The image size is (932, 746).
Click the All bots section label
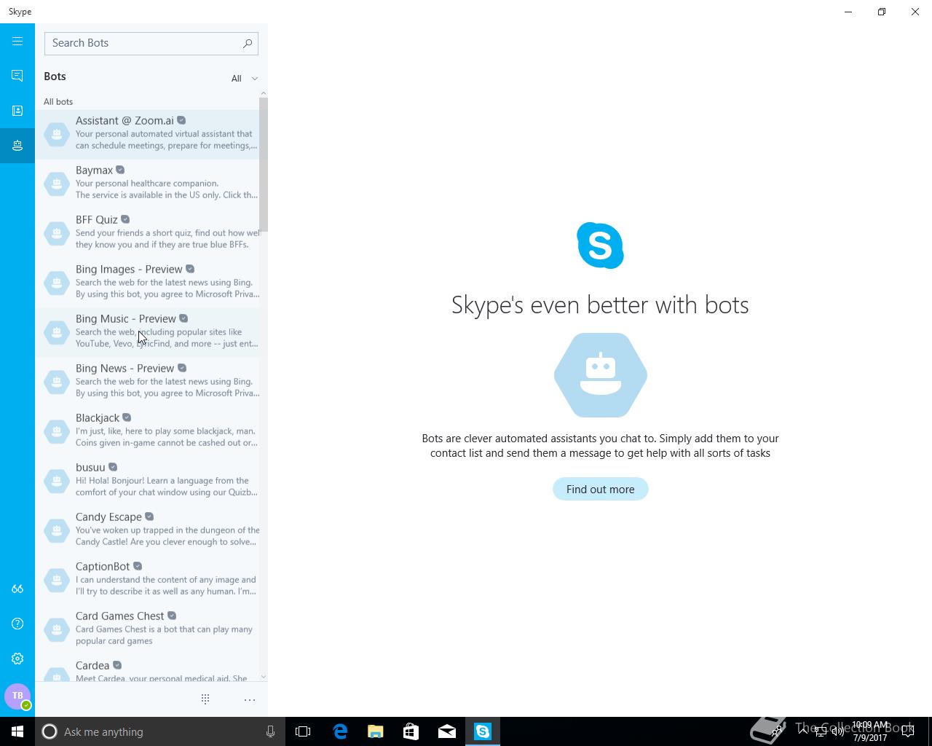(58, 102)
